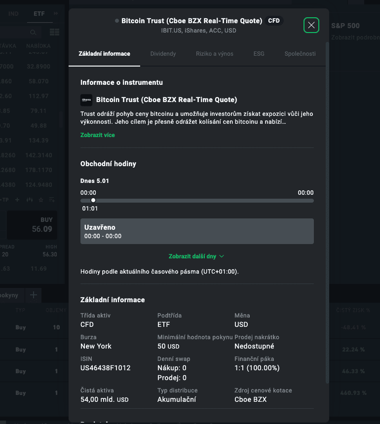Screen dimensions: 380x424
Task: Close the instrument info dialog with X
Action: pos(311,25)
